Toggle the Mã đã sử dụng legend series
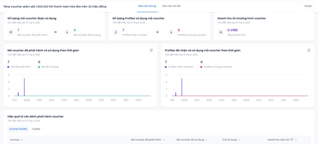The image size is (318, 144). click(x=48, y=67)
